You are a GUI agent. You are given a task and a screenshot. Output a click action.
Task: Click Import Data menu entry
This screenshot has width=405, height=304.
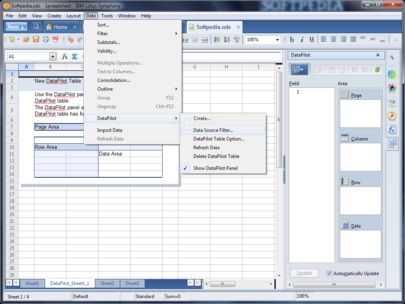[133, 130]
